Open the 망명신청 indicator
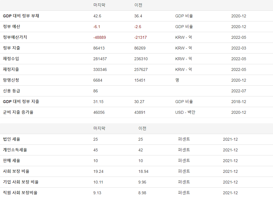Image resolution: width=273 pixels, height=198 pixels. (11, 80)
